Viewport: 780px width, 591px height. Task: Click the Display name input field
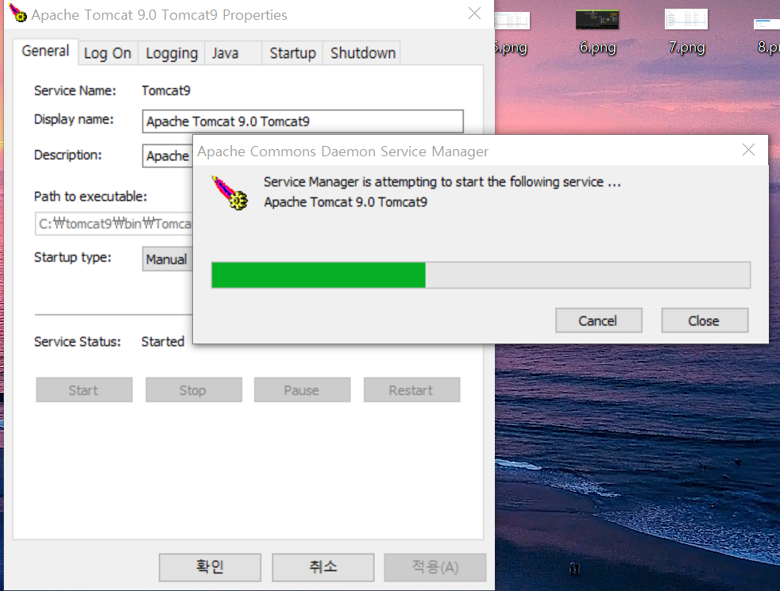coord(303,121)
